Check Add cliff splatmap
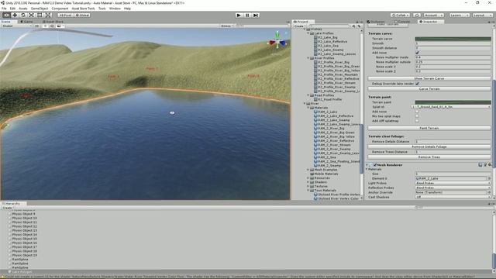496x279 pixels. (x=417, y=121)
